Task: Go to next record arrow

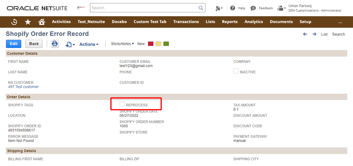Action: tap(314, 34)
